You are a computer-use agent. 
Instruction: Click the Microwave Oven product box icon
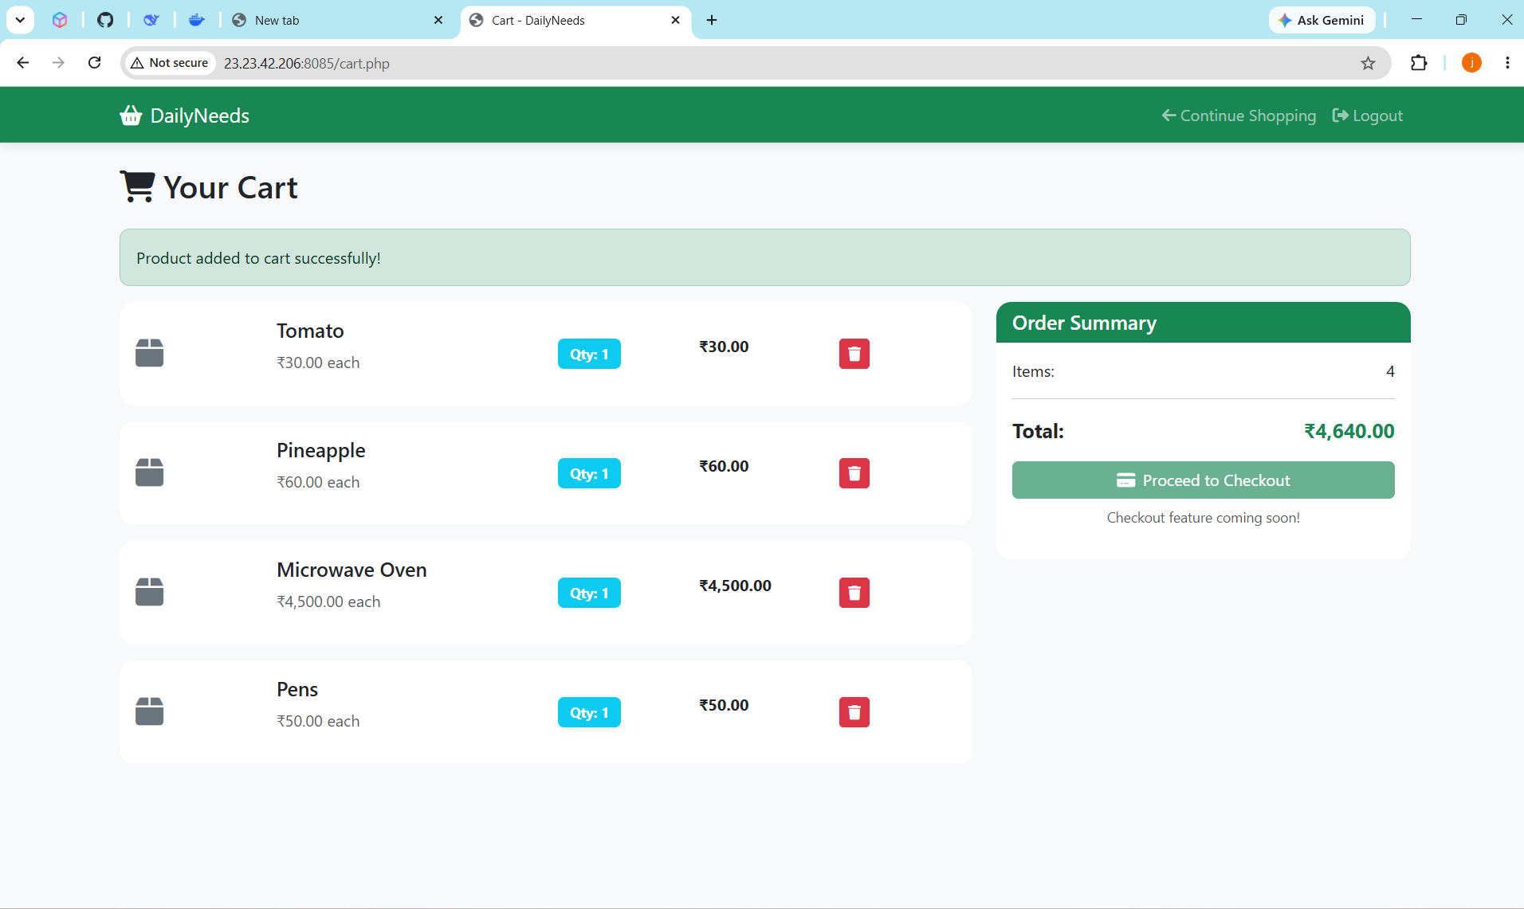click(x=149, y=592)
